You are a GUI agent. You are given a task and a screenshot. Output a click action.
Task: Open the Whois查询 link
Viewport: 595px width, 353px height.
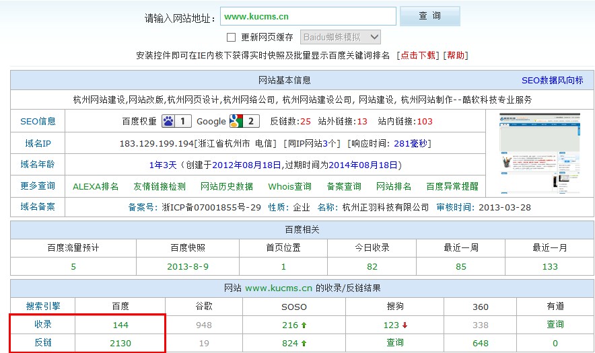tap(289, 187)
